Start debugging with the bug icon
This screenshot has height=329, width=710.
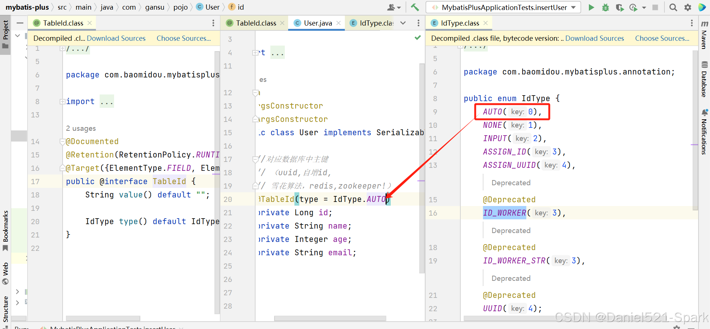pyautogui.click(x=606, y=7)
